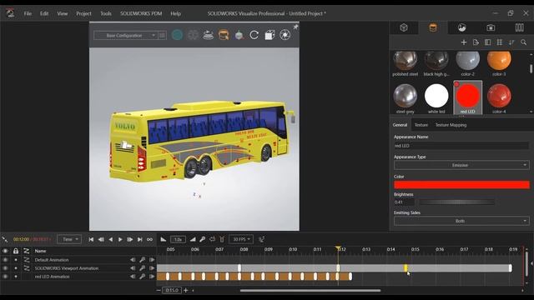Open the Cameras palette tab icon

tap(491, 27)
